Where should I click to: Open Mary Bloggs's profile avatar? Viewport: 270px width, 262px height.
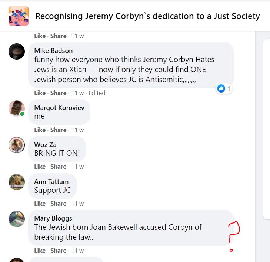[x=17, y=219]
